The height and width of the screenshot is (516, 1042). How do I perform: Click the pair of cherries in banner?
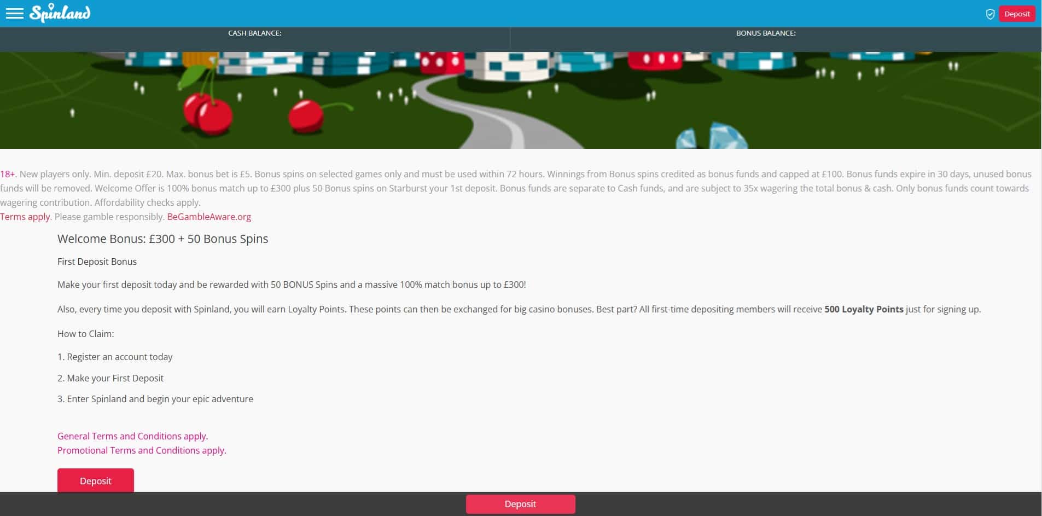click(207, 113)
